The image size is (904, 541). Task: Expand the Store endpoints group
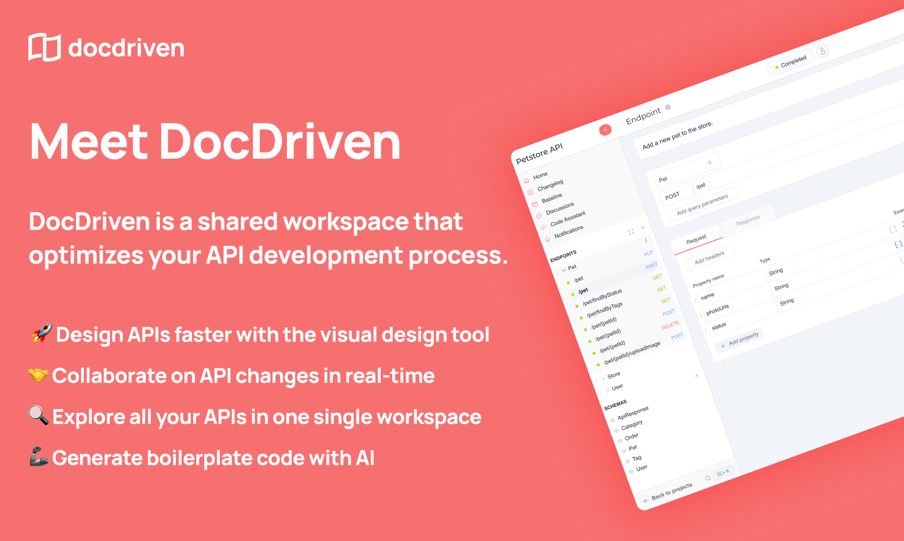603,379
